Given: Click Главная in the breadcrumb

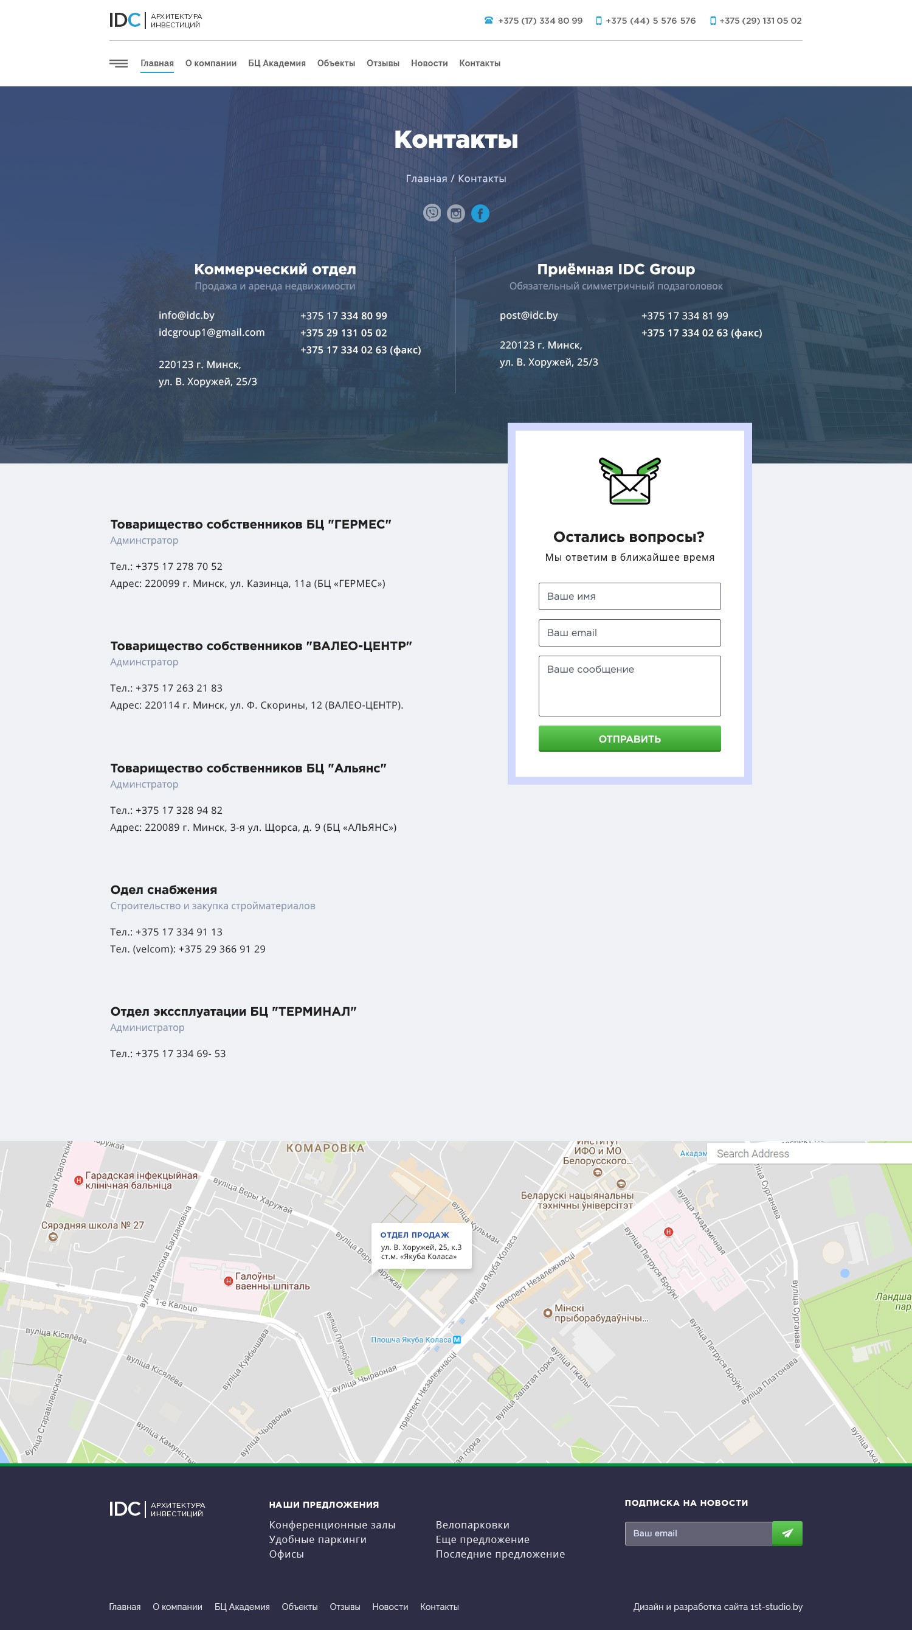Looking at the screenshot, I should pyautogui.click(x=426, y=178).
